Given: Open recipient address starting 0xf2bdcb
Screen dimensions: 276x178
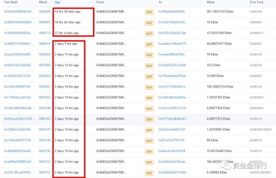Looking at the screenshot, I should tap(173, 130).
